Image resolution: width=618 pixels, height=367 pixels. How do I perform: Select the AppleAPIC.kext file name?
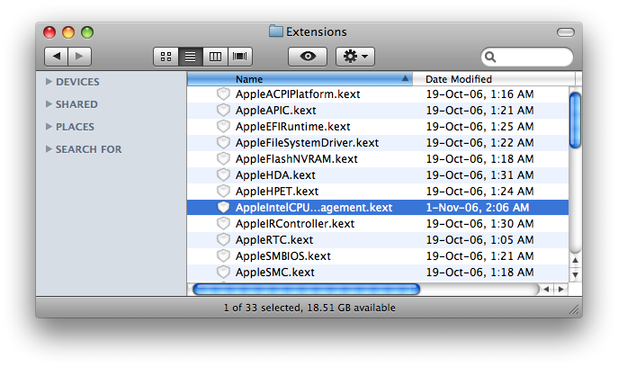tap(276, 111)
